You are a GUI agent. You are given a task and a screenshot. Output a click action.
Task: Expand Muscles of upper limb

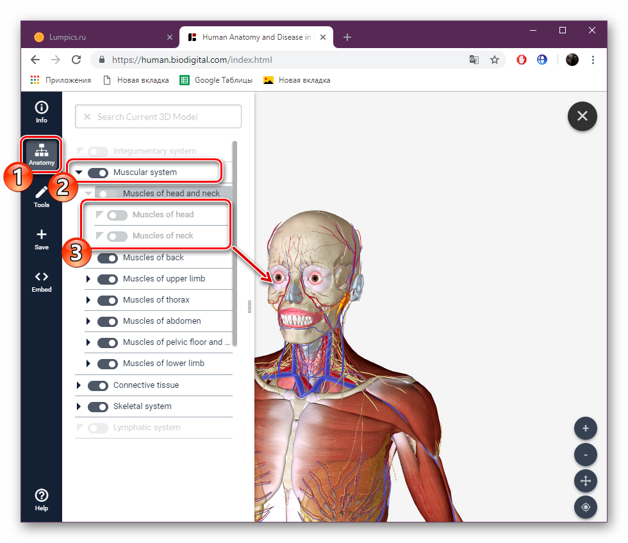88,279
